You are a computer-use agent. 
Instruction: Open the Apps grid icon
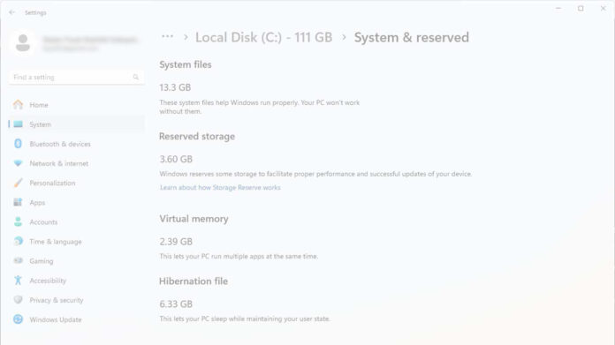(18, 202)
